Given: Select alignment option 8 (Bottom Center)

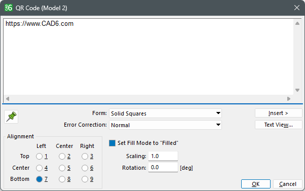Looking at the screenshot, I should [62, 179].
